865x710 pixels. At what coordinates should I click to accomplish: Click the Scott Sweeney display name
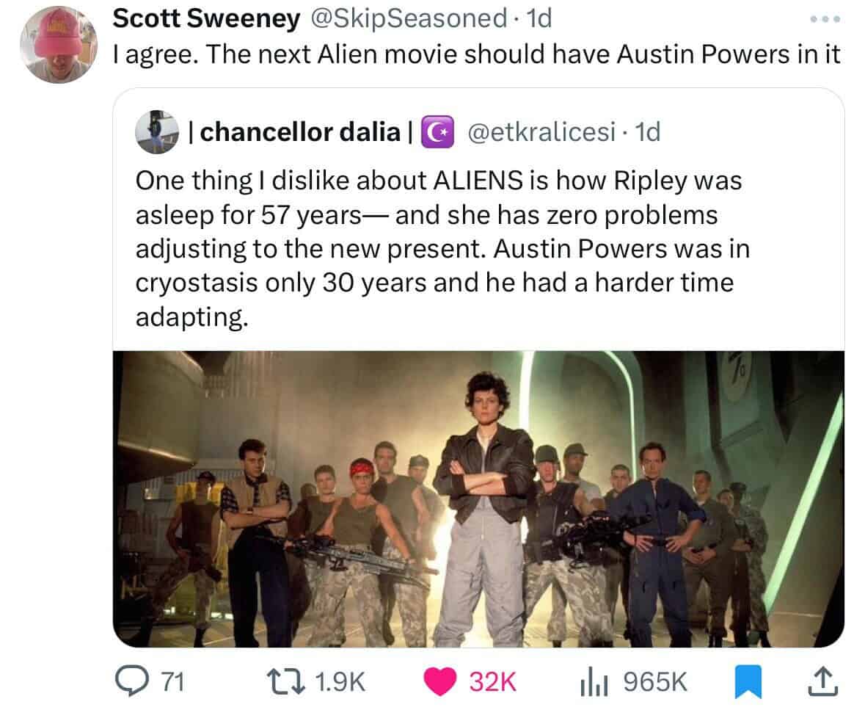coord(206,18)
